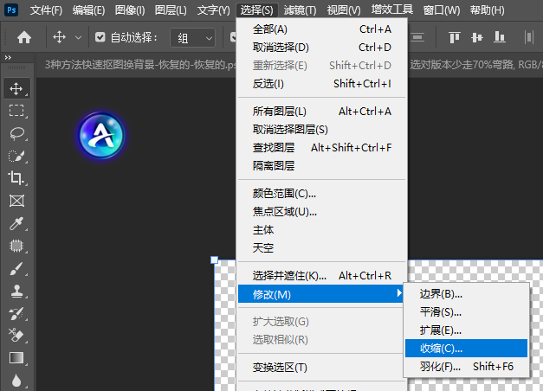Choose 主体 select subject entry
Screen dimensions: 543x391
pyautogui.click(x=321, y=230)
